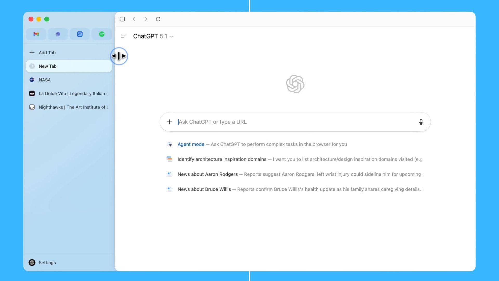499x281 pixels.
Task: Switch to the NASA tab
Action: tap(45, 80)
